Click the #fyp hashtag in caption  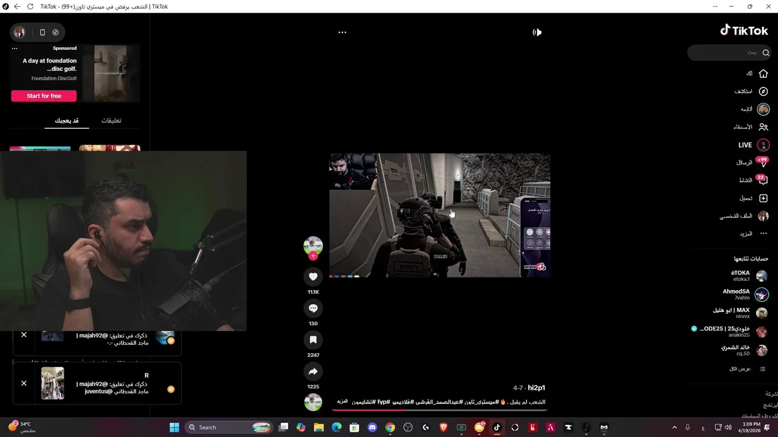384,402
